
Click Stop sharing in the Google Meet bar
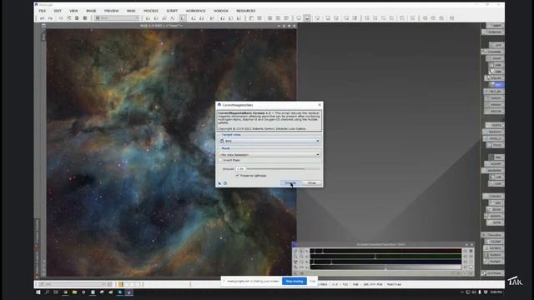pyautogui.click(x=295, y=282)
